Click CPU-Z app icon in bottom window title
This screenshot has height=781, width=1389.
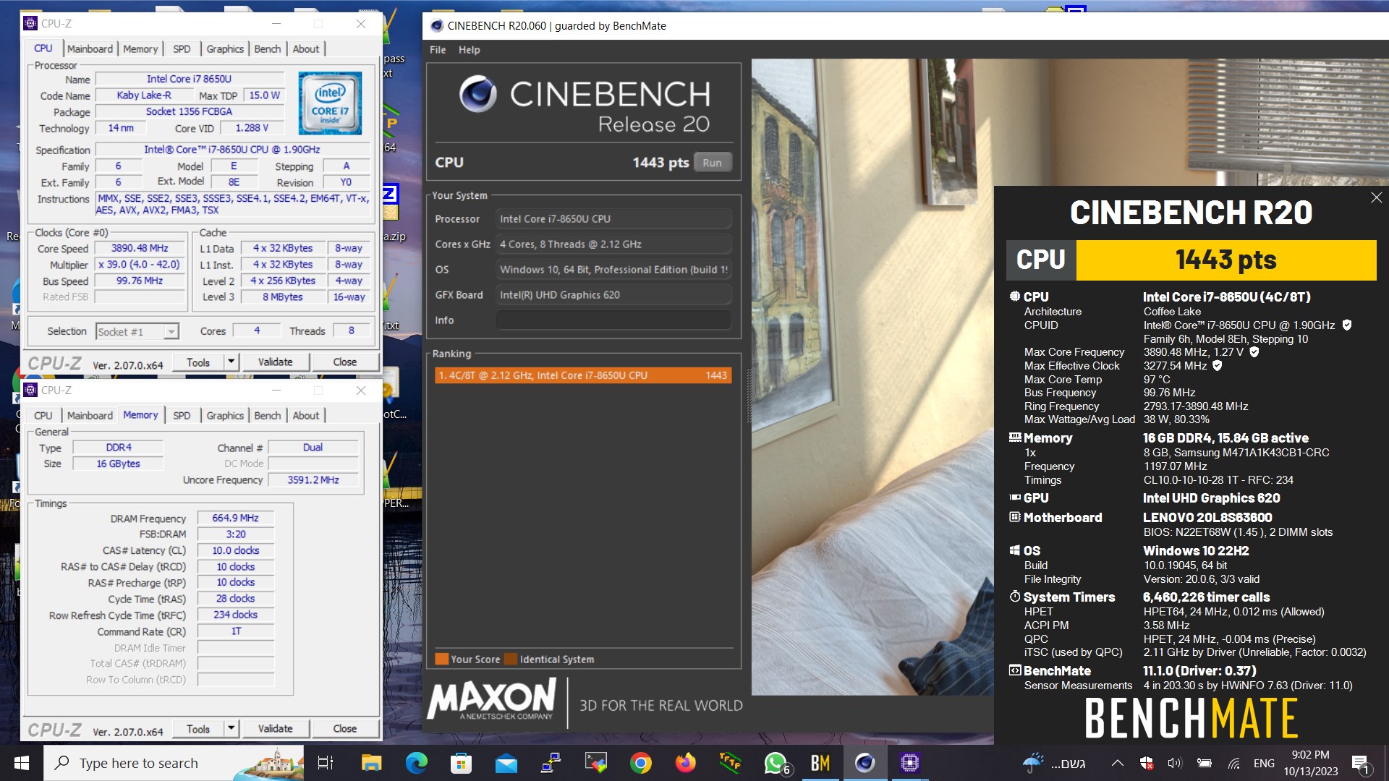click(x=30, y=390)
